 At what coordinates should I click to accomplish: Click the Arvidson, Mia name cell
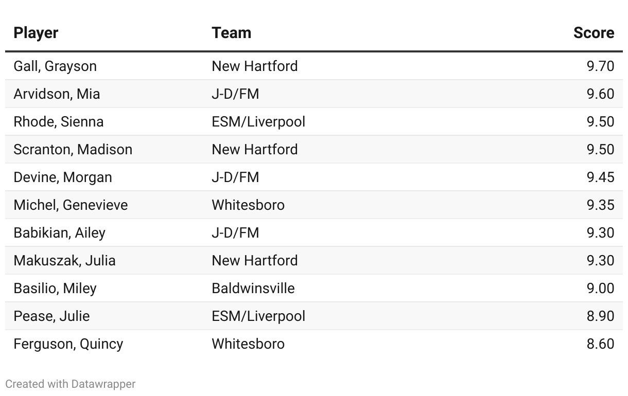tap(57, 94)
